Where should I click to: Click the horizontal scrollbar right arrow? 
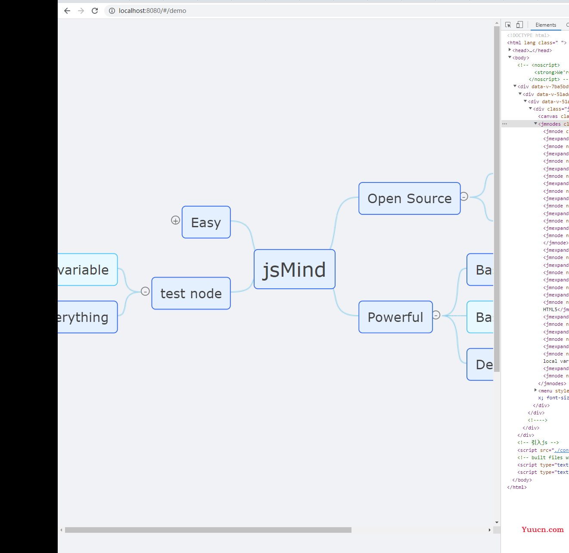pyautogui.click(x=490, y=530)
